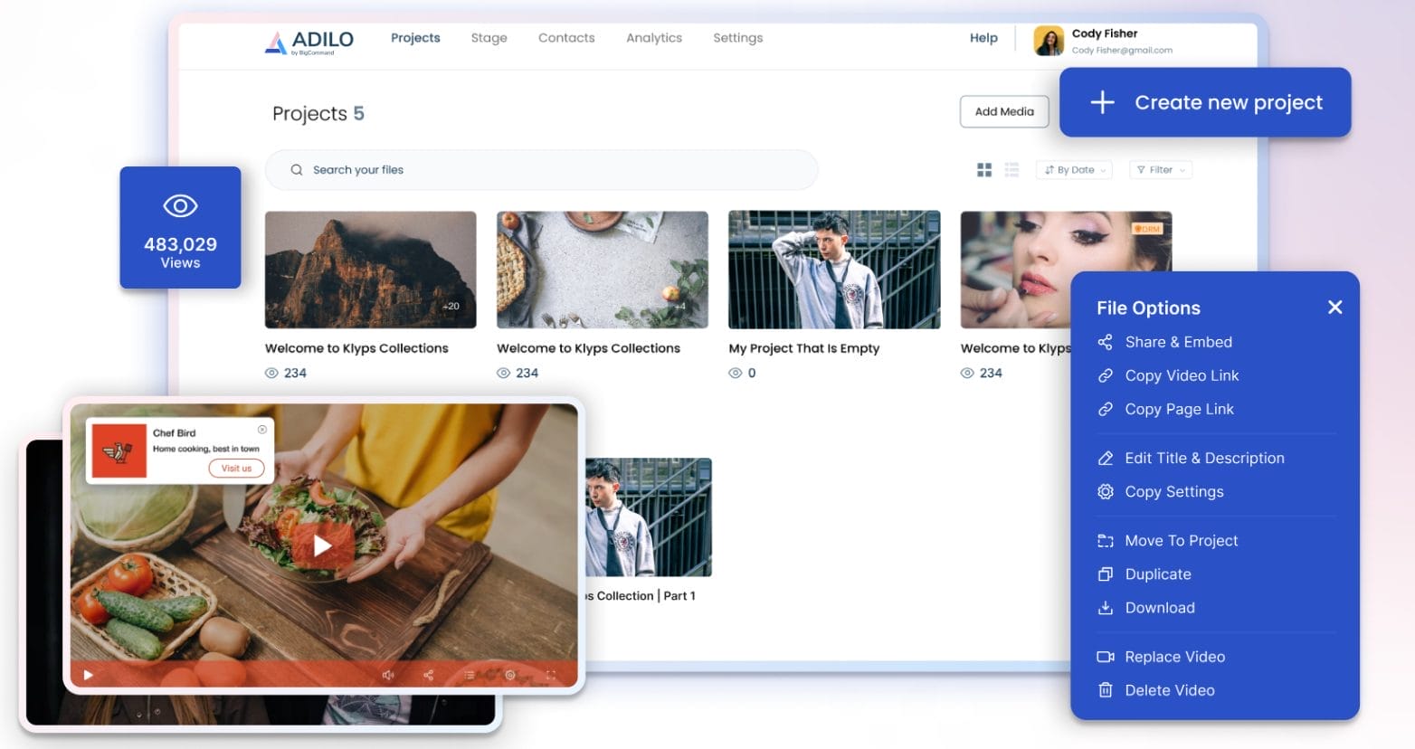Click the Copy Video Link icon
Image resolution: width=1415 pixels, height=749 pixels.
pyautogui.click(x=1106, y=375)
